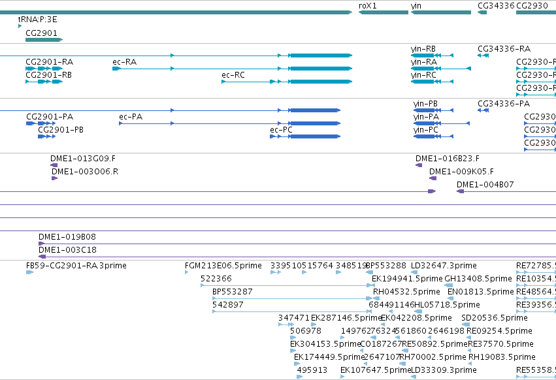The image size is (556, 380).
Task: Select clone DME1-016B23.F
Action: point(419,165)
